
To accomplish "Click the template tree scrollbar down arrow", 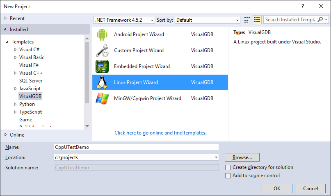I will [87, 126].
